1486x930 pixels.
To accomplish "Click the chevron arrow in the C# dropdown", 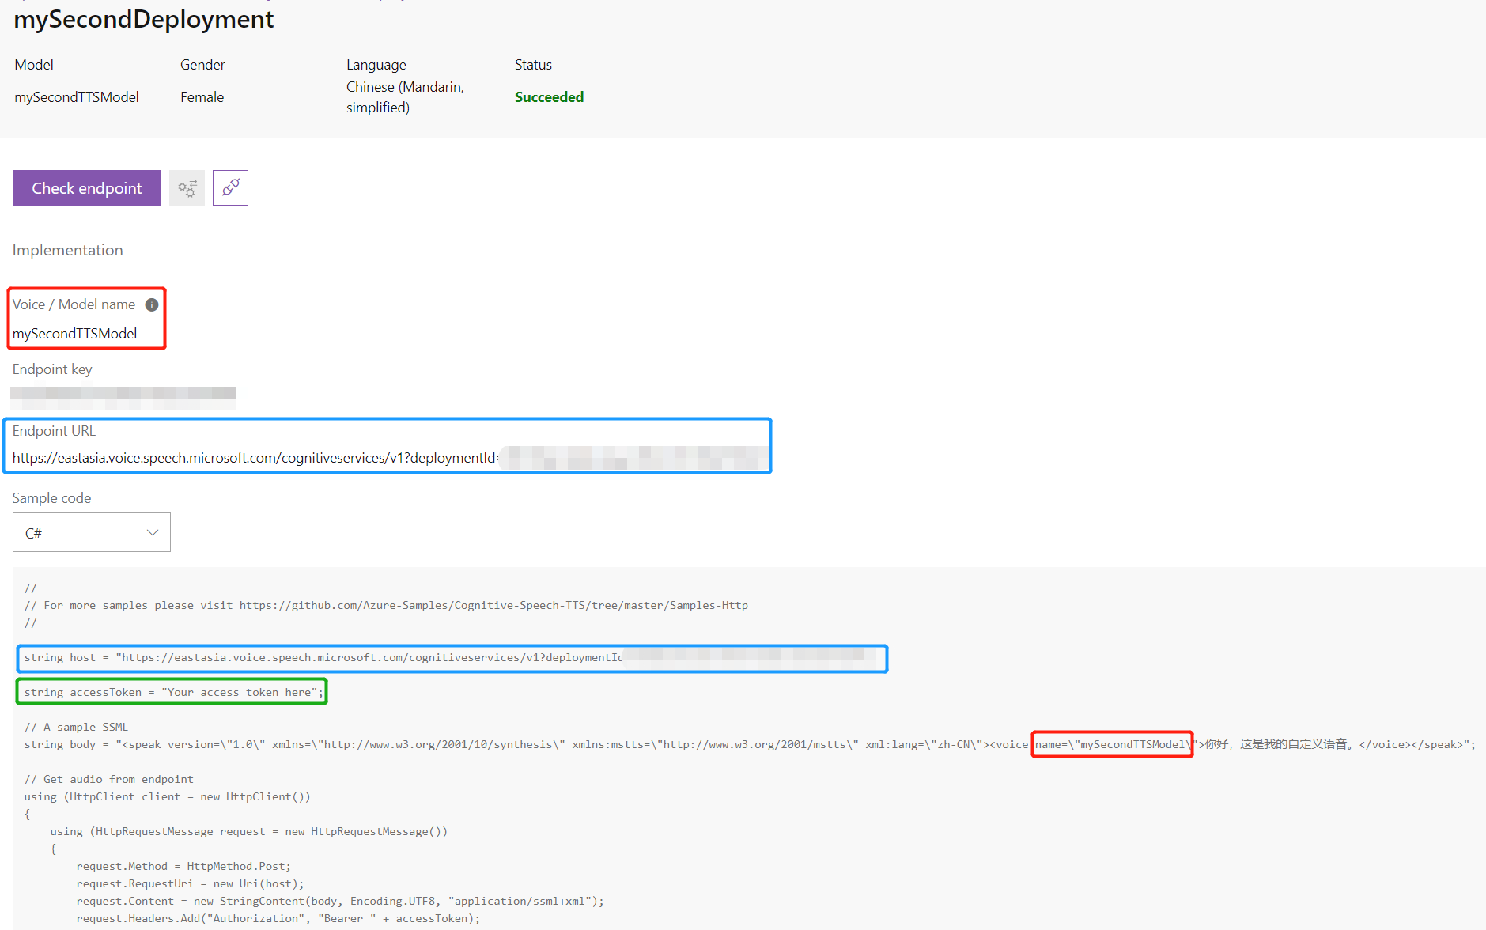I will [153, 533].
